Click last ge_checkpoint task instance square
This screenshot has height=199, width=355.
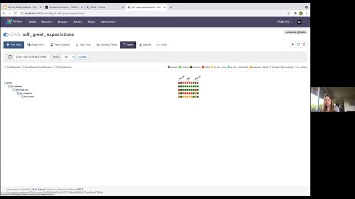197,93
